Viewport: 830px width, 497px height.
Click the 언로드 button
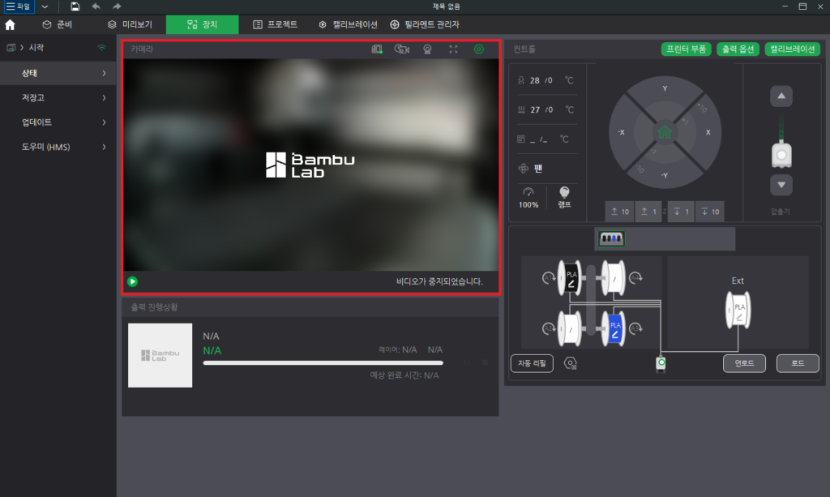[744, 363]
